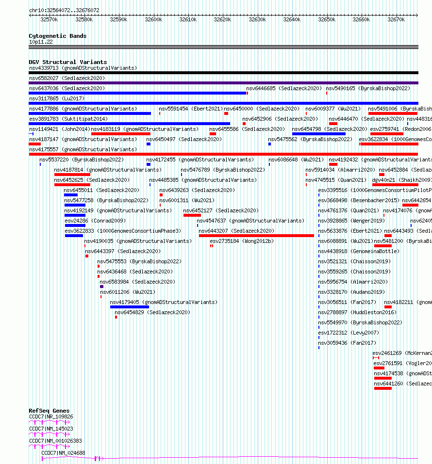Open nsv4438918 GenomeinaBottle variant label
The height and width of the screenshot is (464, 432).
click(359, 251)
